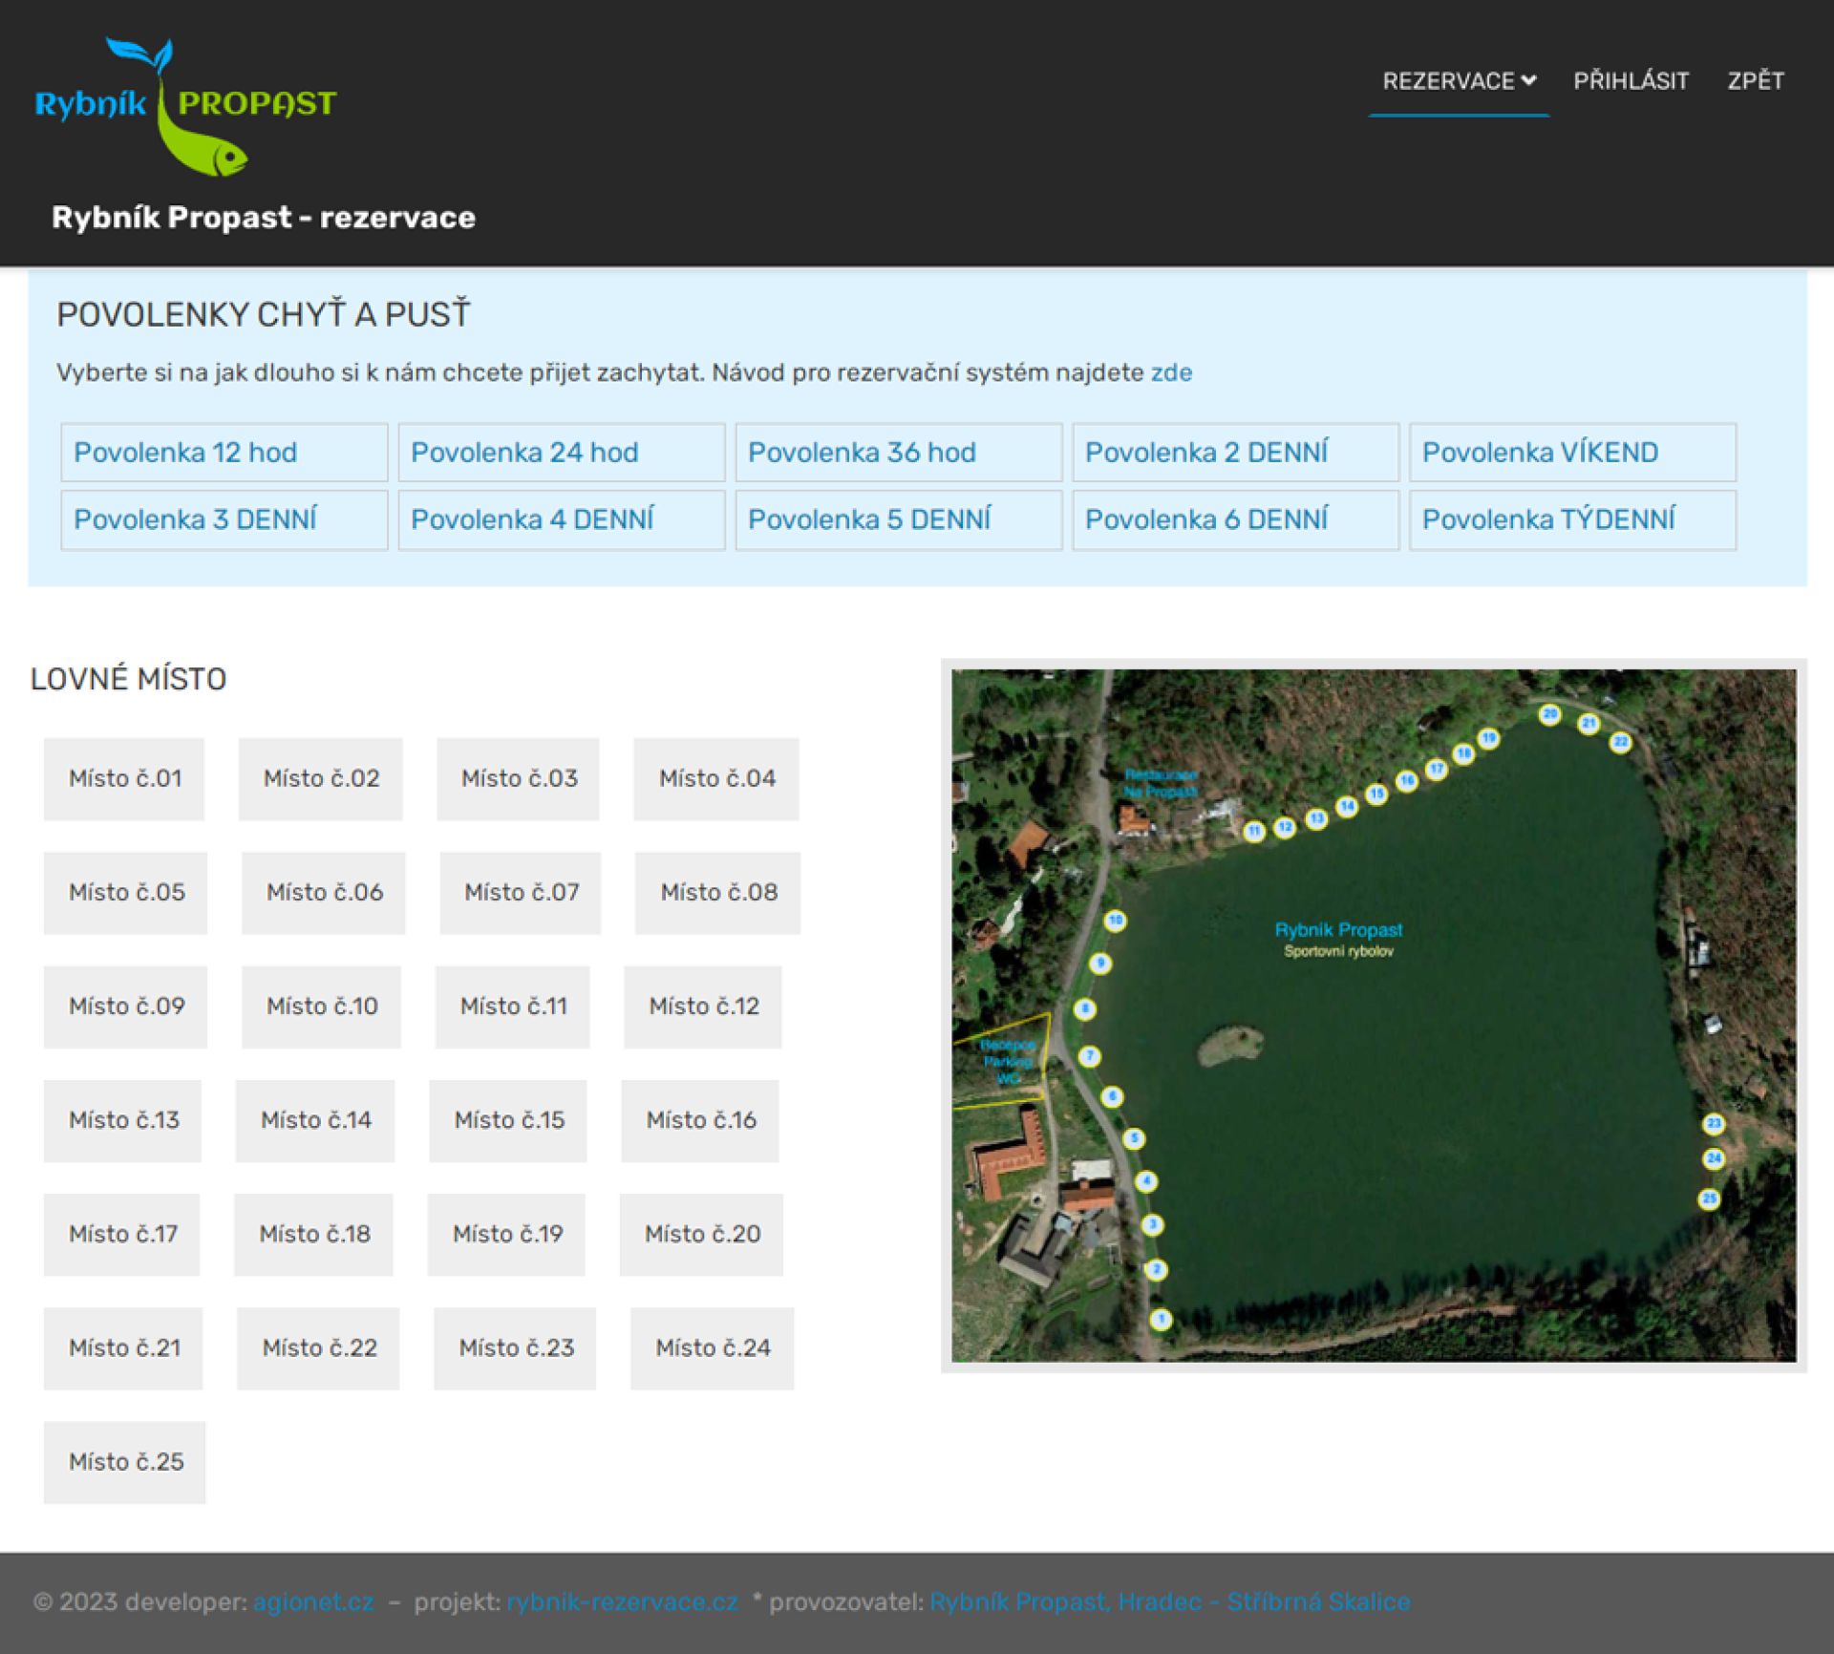Open the rybnik-rezervace.cz project link
This screenshot has height=1654, width=1834.
pyautogui.click(x=622, y=1601)
